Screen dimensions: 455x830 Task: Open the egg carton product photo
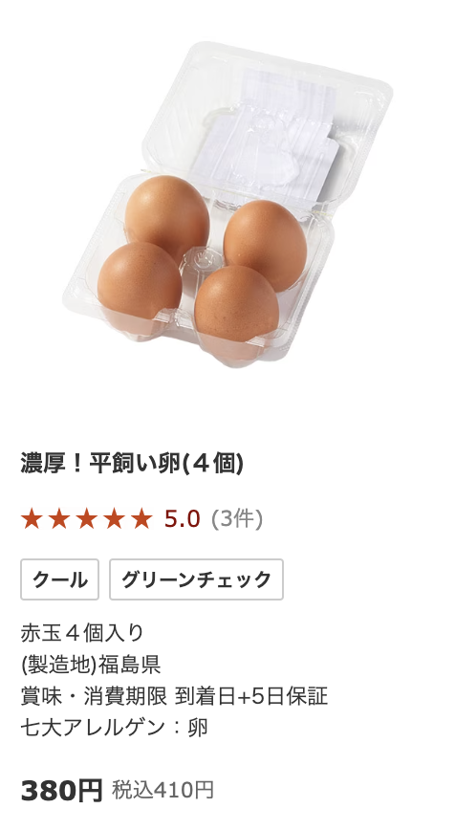tap(227, 205)
